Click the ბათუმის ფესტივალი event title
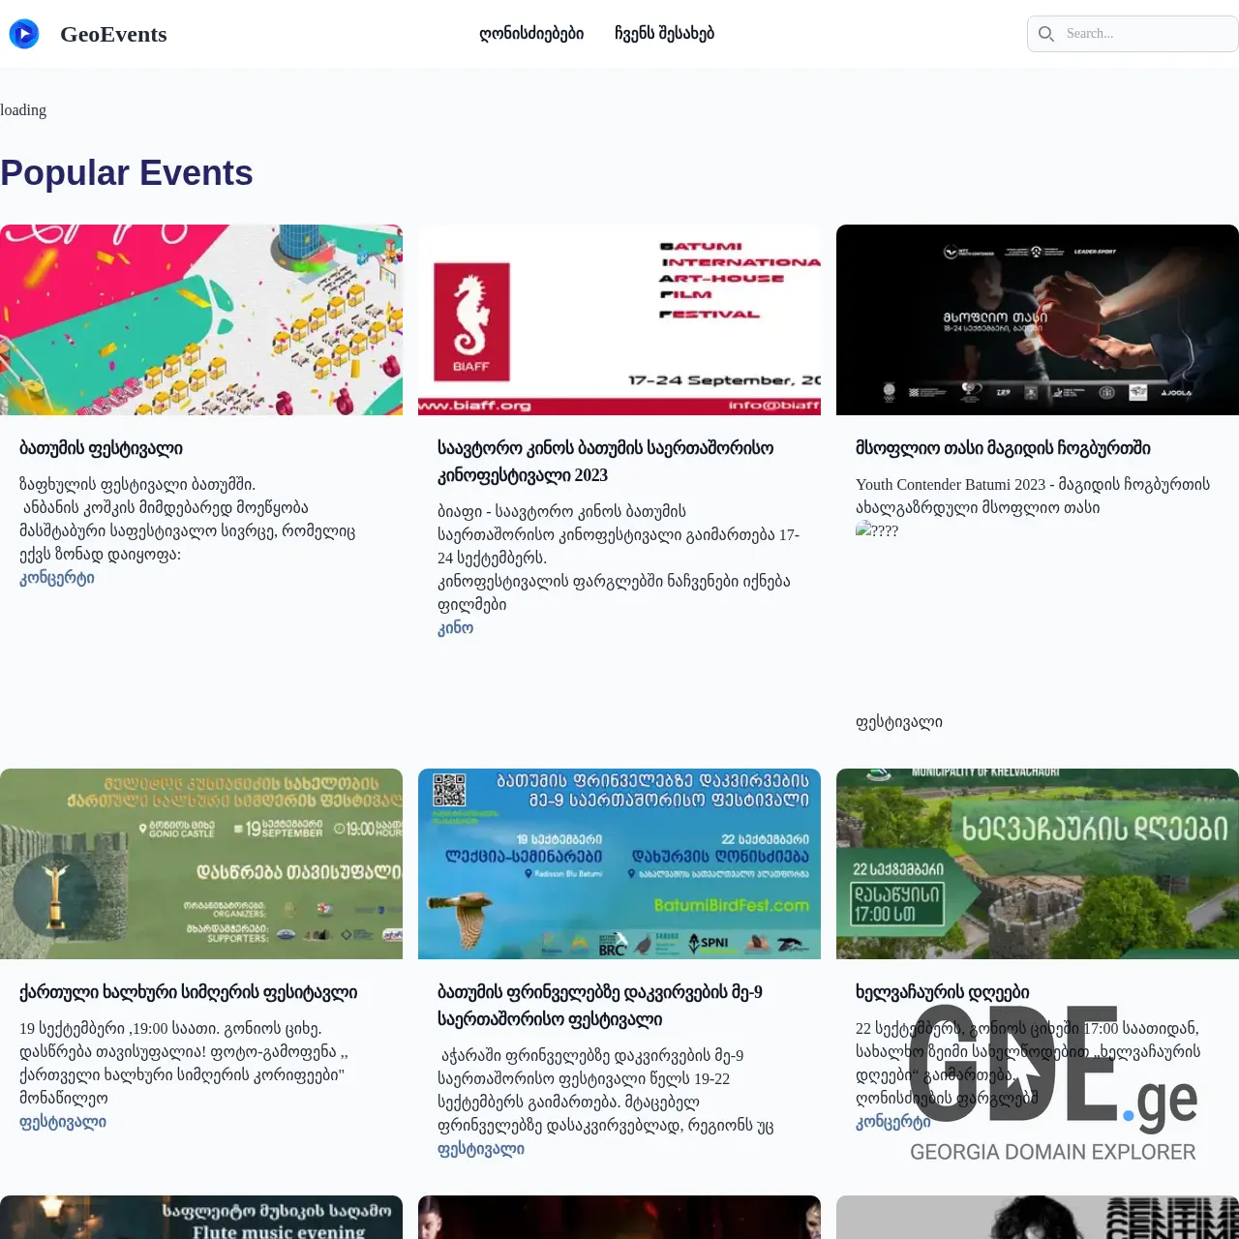The height and width of the screenshot is (1239, 1239). point(101,448)
